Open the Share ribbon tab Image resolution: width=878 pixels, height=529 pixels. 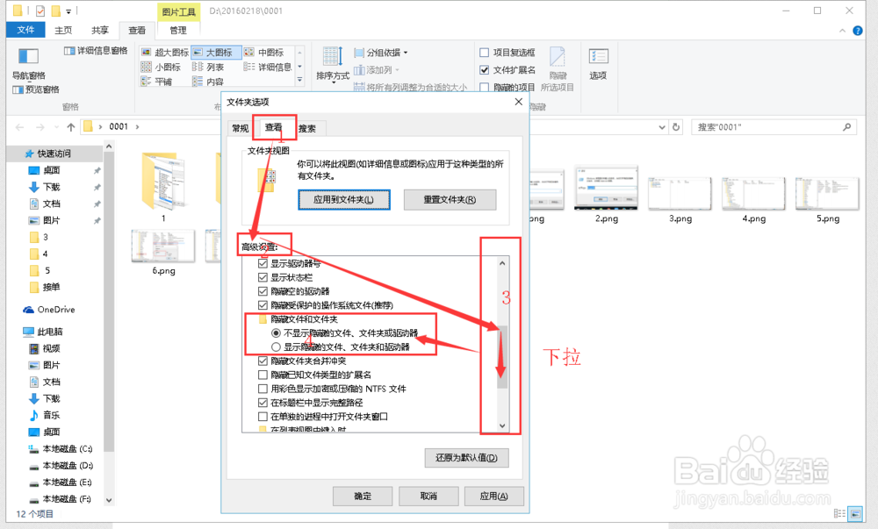[x=100, y=30]
